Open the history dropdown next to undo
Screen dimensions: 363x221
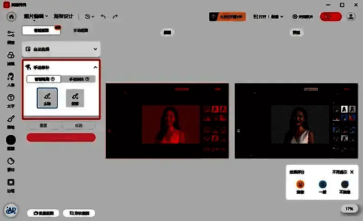90,16
